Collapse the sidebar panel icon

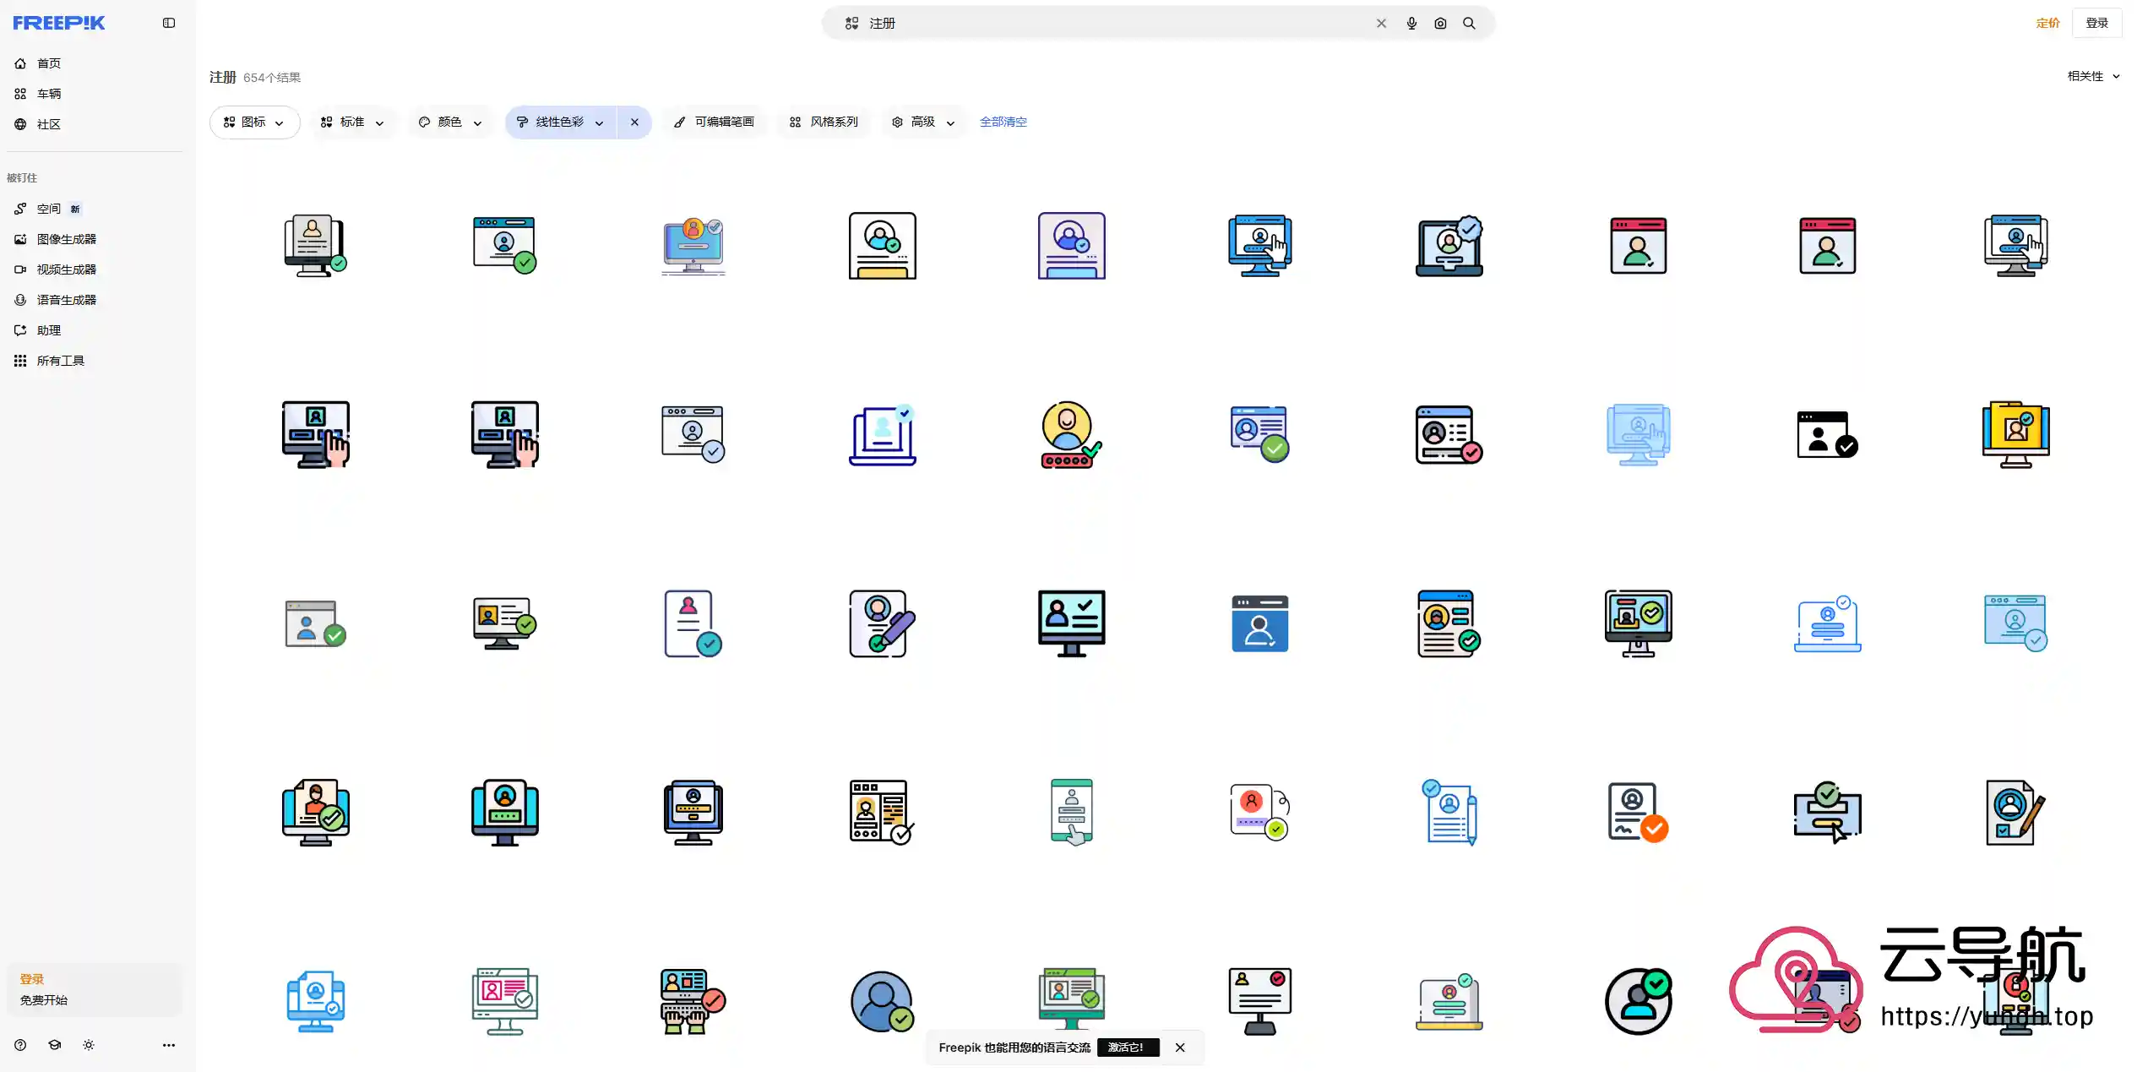pos(169,23)
